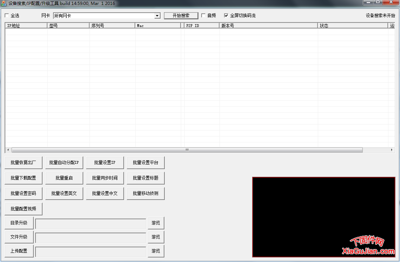The width and height of the screenshot is (400, 262).
Task: Click the 状态 column header
Action: [x=353, y=26]
